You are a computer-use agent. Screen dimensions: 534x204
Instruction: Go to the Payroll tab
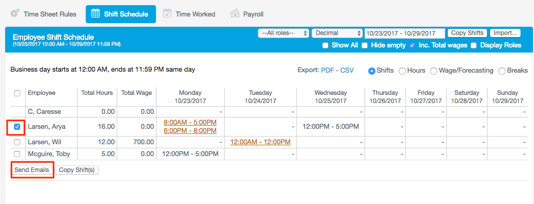tap(247, 14)
